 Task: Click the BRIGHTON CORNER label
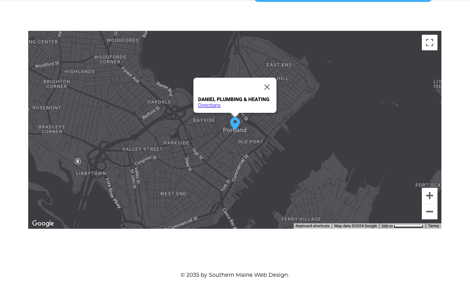click(x=57, y=84)
